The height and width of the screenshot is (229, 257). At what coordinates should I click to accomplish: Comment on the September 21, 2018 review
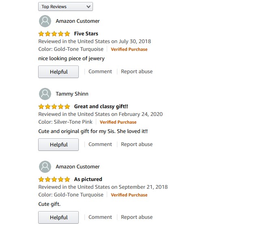pyautogui.click(x=100, y=217)
